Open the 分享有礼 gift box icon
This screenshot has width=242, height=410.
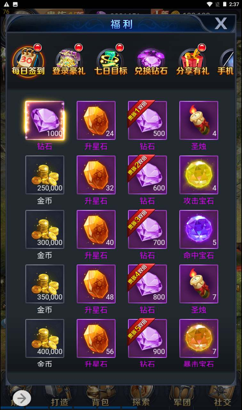click(x=192, y=61)
